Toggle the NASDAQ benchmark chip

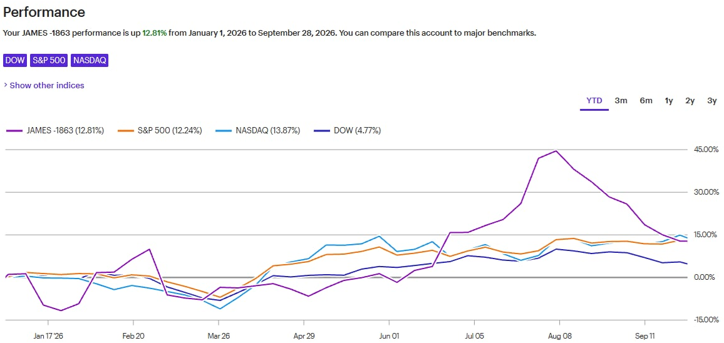click(90, 61)
